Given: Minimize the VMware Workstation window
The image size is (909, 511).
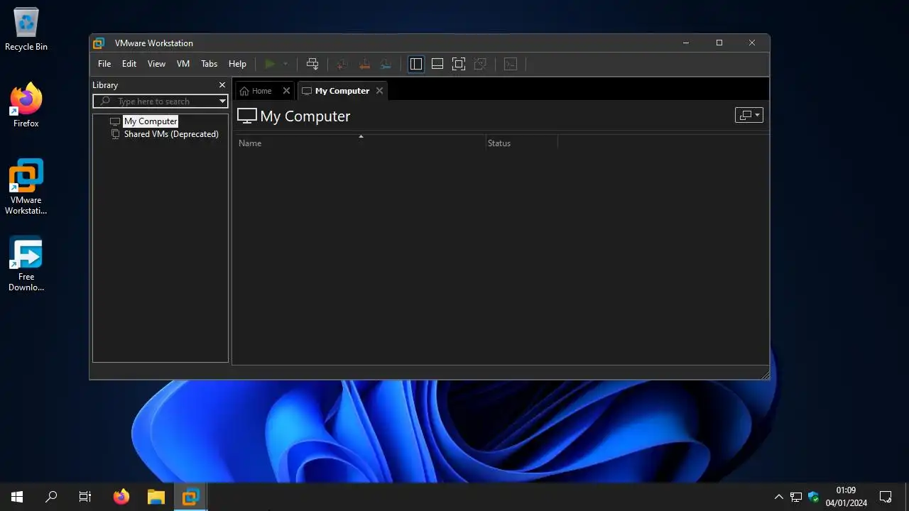Looking at the screenshot, I should coord(686,43).
